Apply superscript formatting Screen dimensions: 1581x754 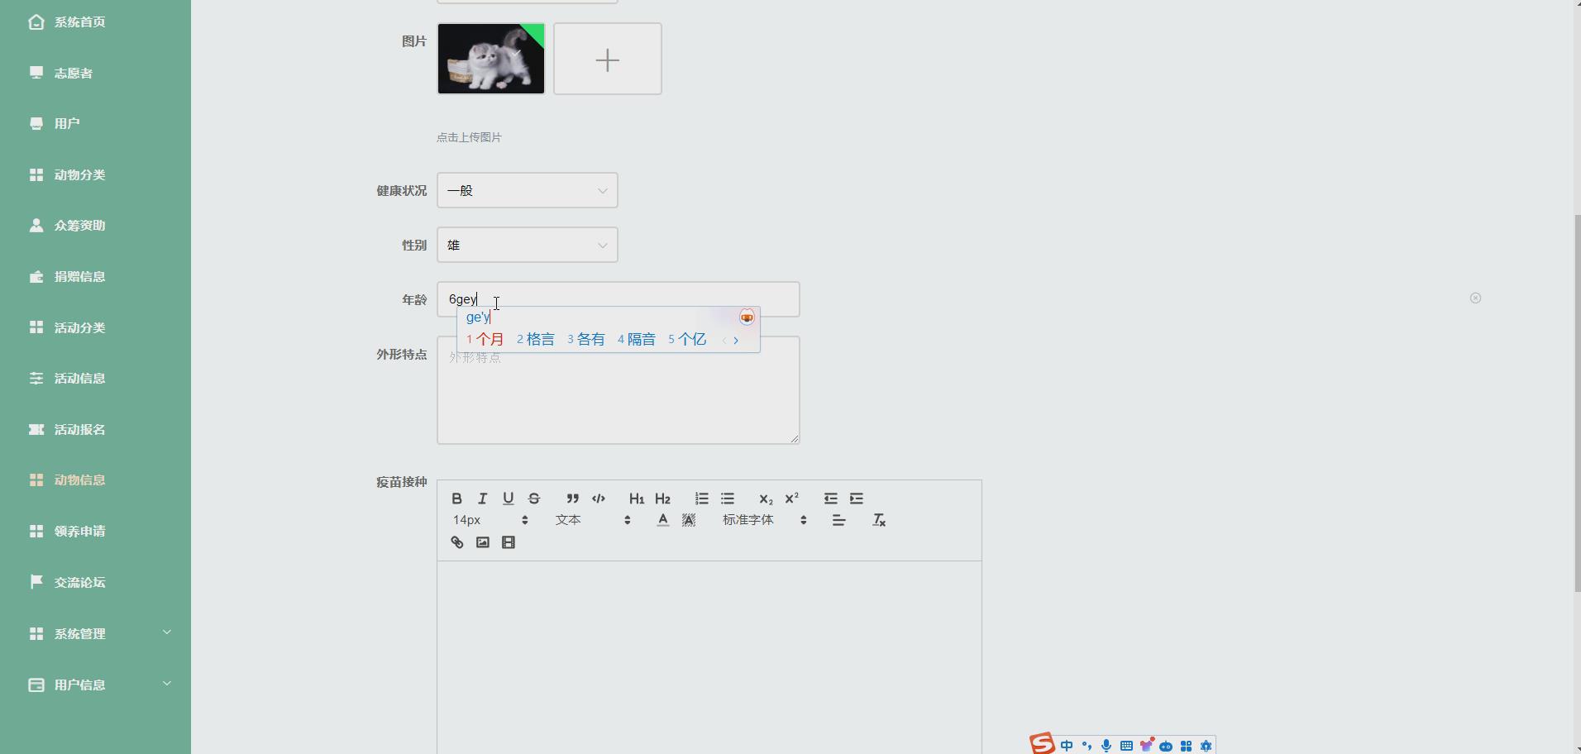[791, 499]
